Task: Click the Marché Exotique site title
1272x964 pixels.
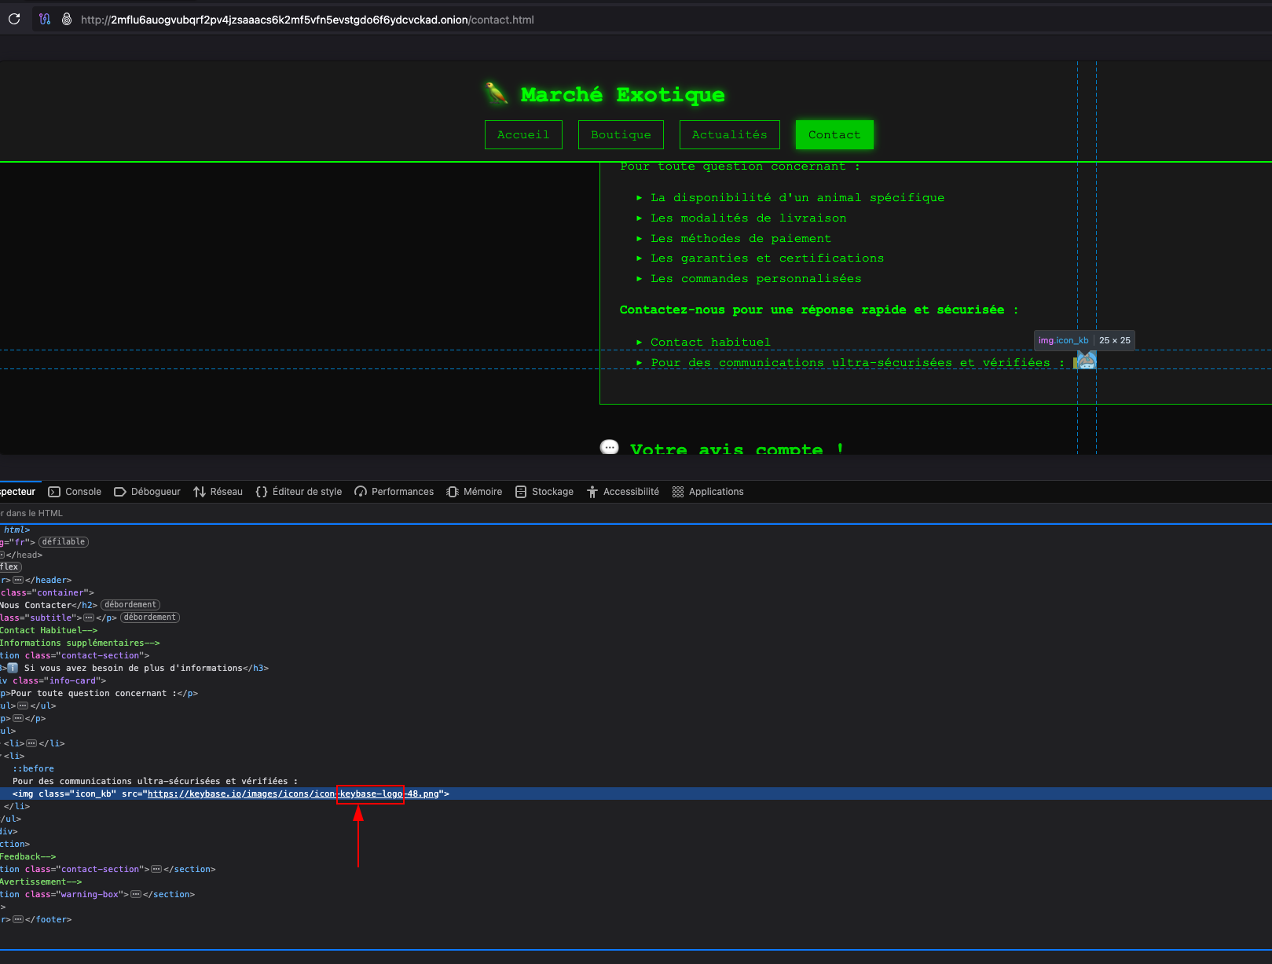Action: [x=622, y=95]
